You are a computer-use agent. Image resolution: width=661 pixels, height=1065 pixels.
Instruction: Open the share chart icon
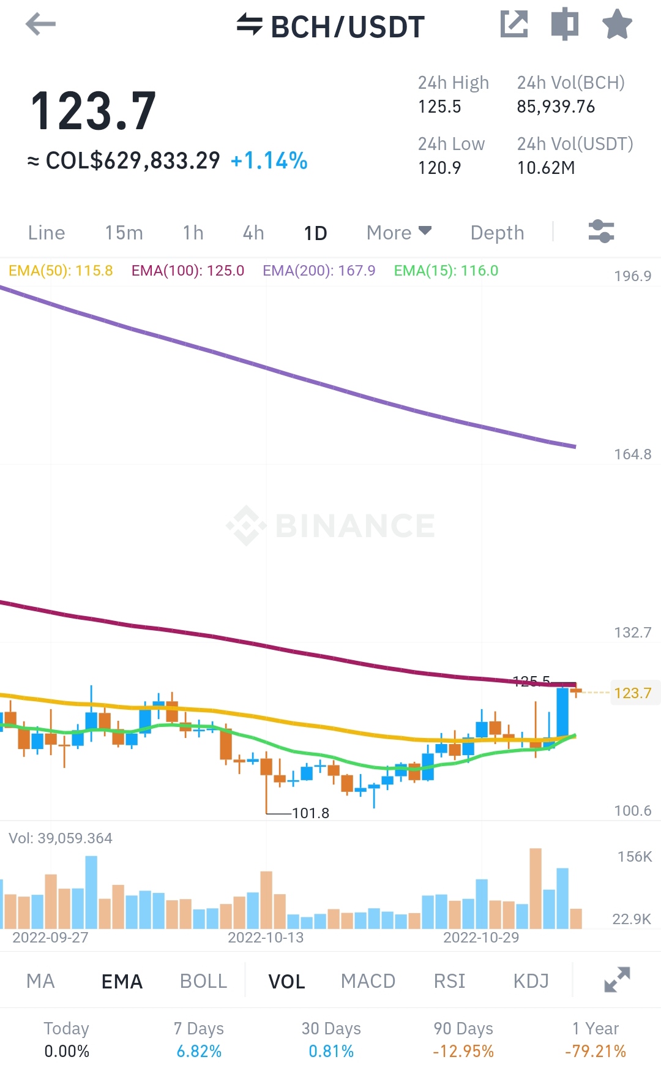(514, 24)
